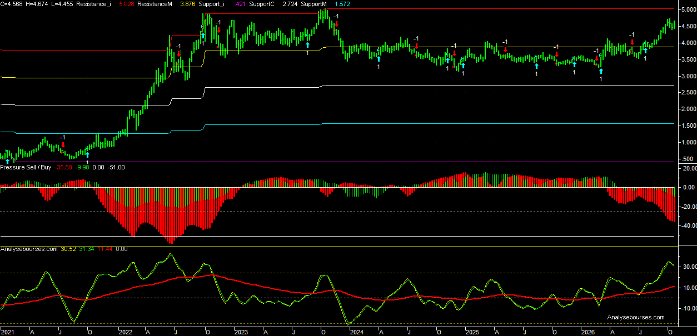Screen dimensions: 697x336
Task: Jump to 2024 on the time axis
Action: 356,332
